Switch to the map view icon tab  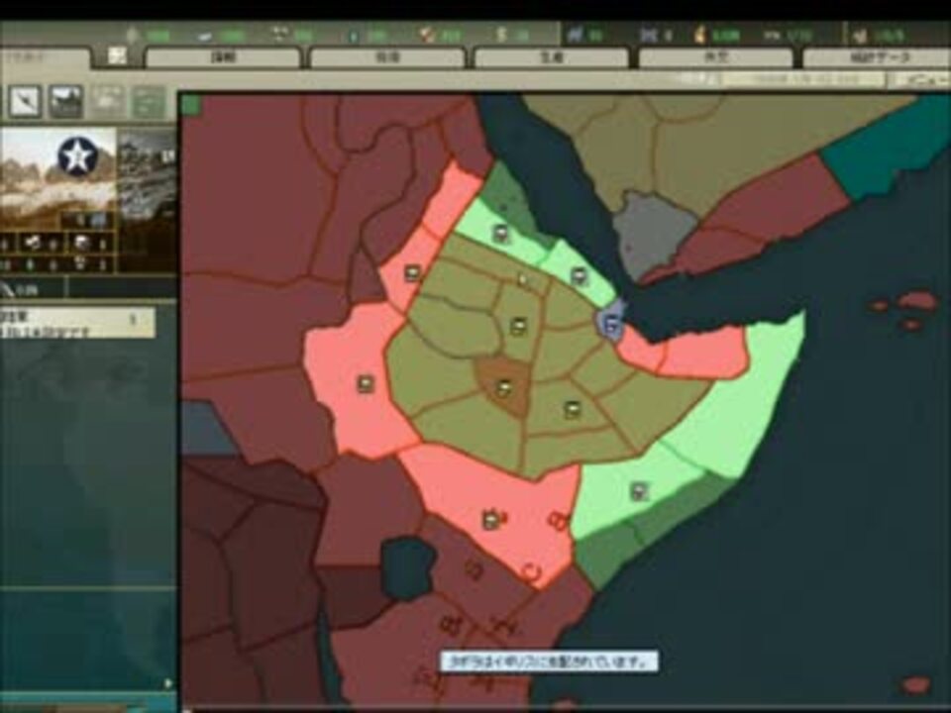118,56
